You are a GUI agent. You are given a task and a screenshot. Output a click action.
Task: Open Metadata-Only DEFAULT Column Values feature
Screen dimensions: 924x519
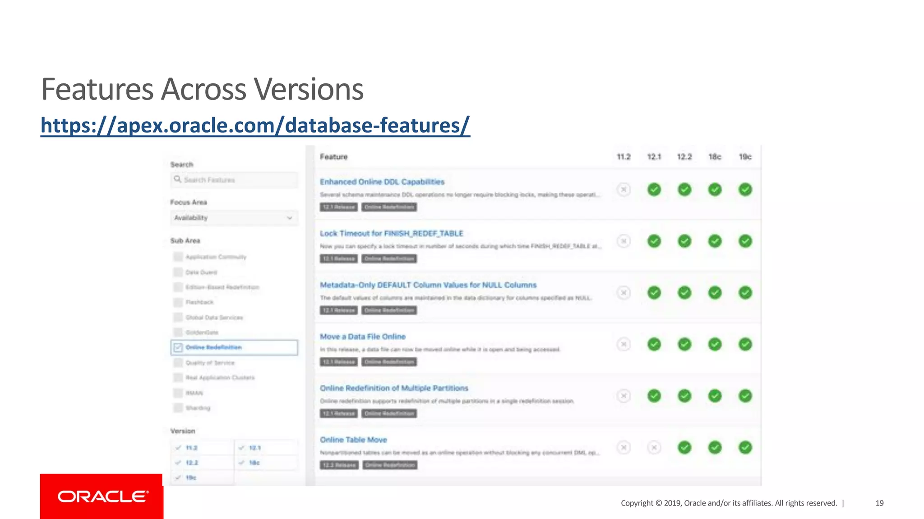coord(428,285)
